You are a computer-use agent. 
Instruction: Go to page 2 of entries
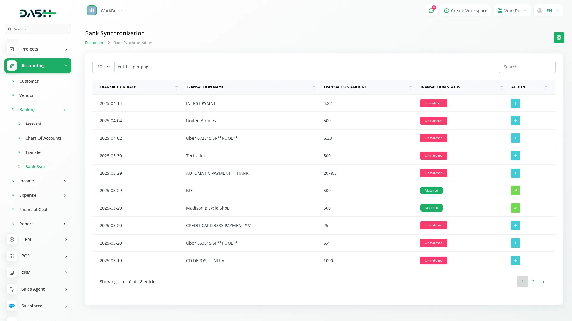point(533,282)
